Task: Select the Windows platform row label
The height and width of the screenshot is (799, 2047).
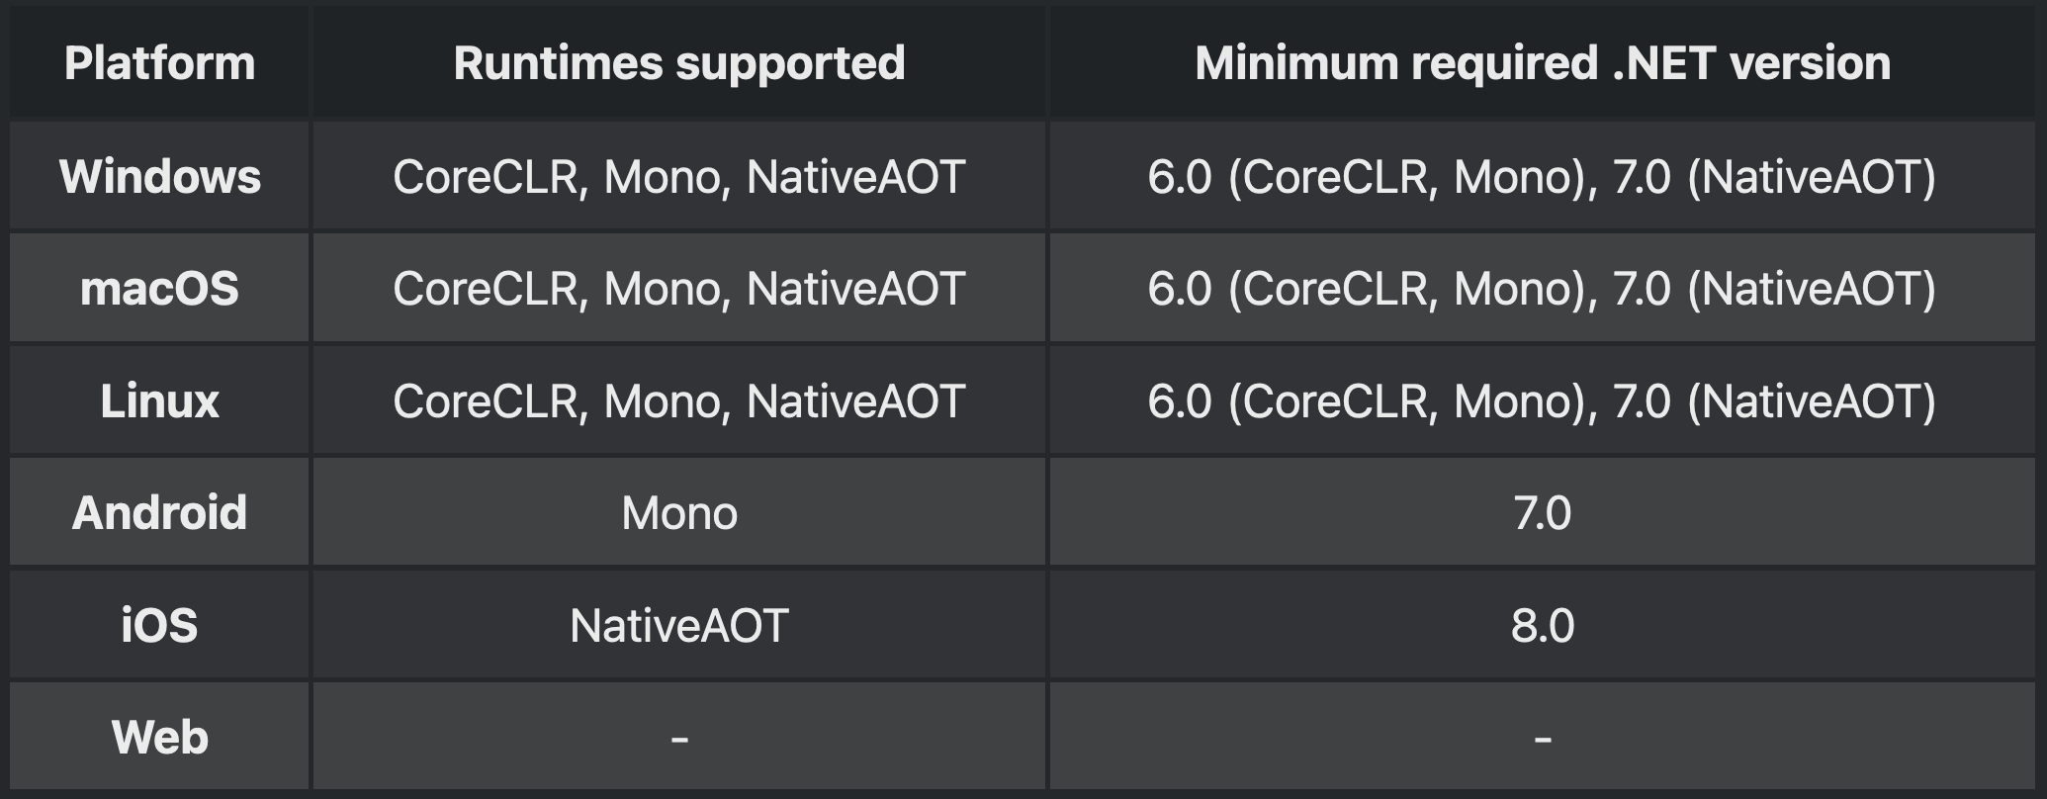Action: (159, 177)
